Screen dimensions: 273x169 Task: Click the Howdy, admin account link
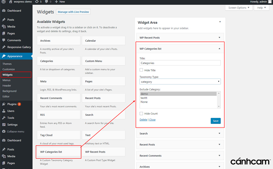pos(258,2)
